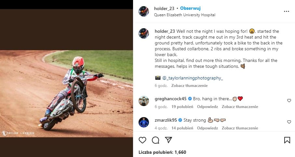Image resolution: width=295 pixels, height=157 pixels.
Task: Open the comment bubble icon
Action: (x=155, y=140)
